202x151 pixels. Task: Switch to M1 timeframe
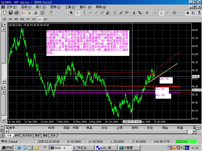click(x=5, y=19)
